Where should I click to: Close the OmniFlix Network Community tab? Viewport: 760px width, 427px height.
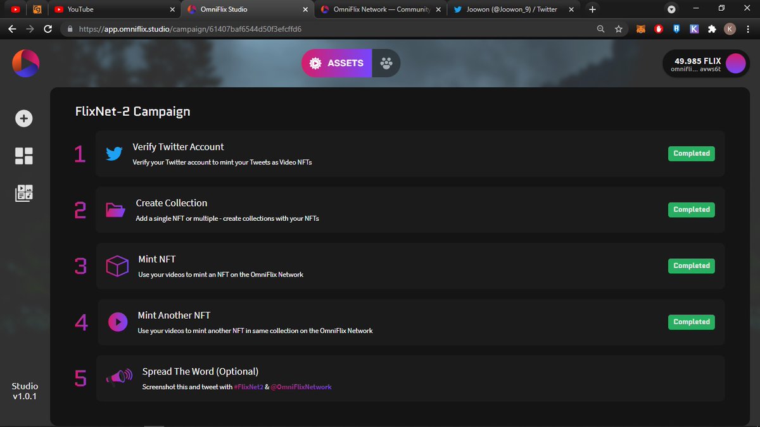click(x=440, y=9)
